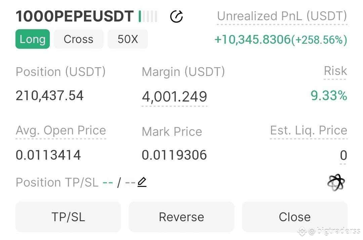The image size is (363, 240).
Task: Tap the underlined Risk label
Action: (335, 71)
